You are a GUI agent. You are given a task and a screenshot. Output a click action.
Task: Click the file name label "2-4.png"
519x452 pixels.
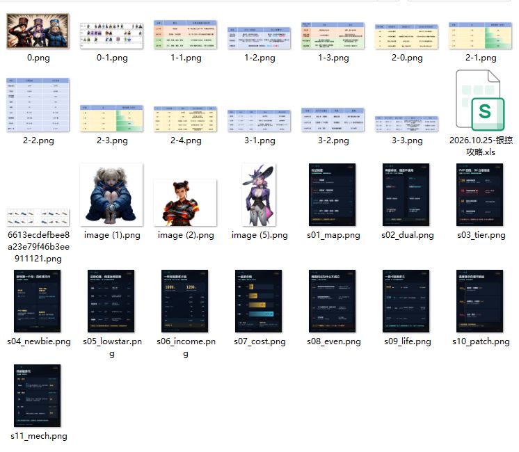(186, 140)
